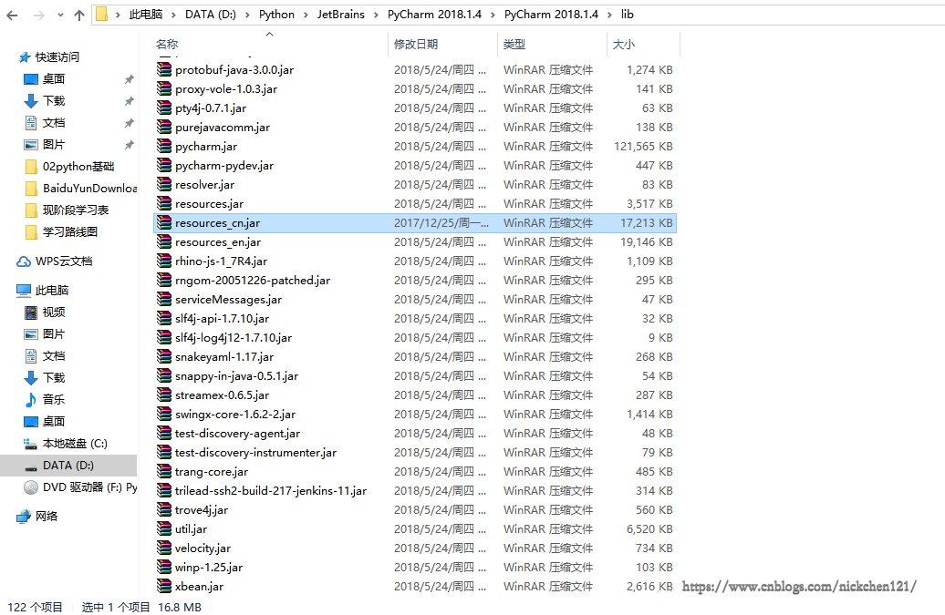Navigate to 此电脑 in address breadcrumb
This screenshot has height=615, width=945.
tap(146, 15)
